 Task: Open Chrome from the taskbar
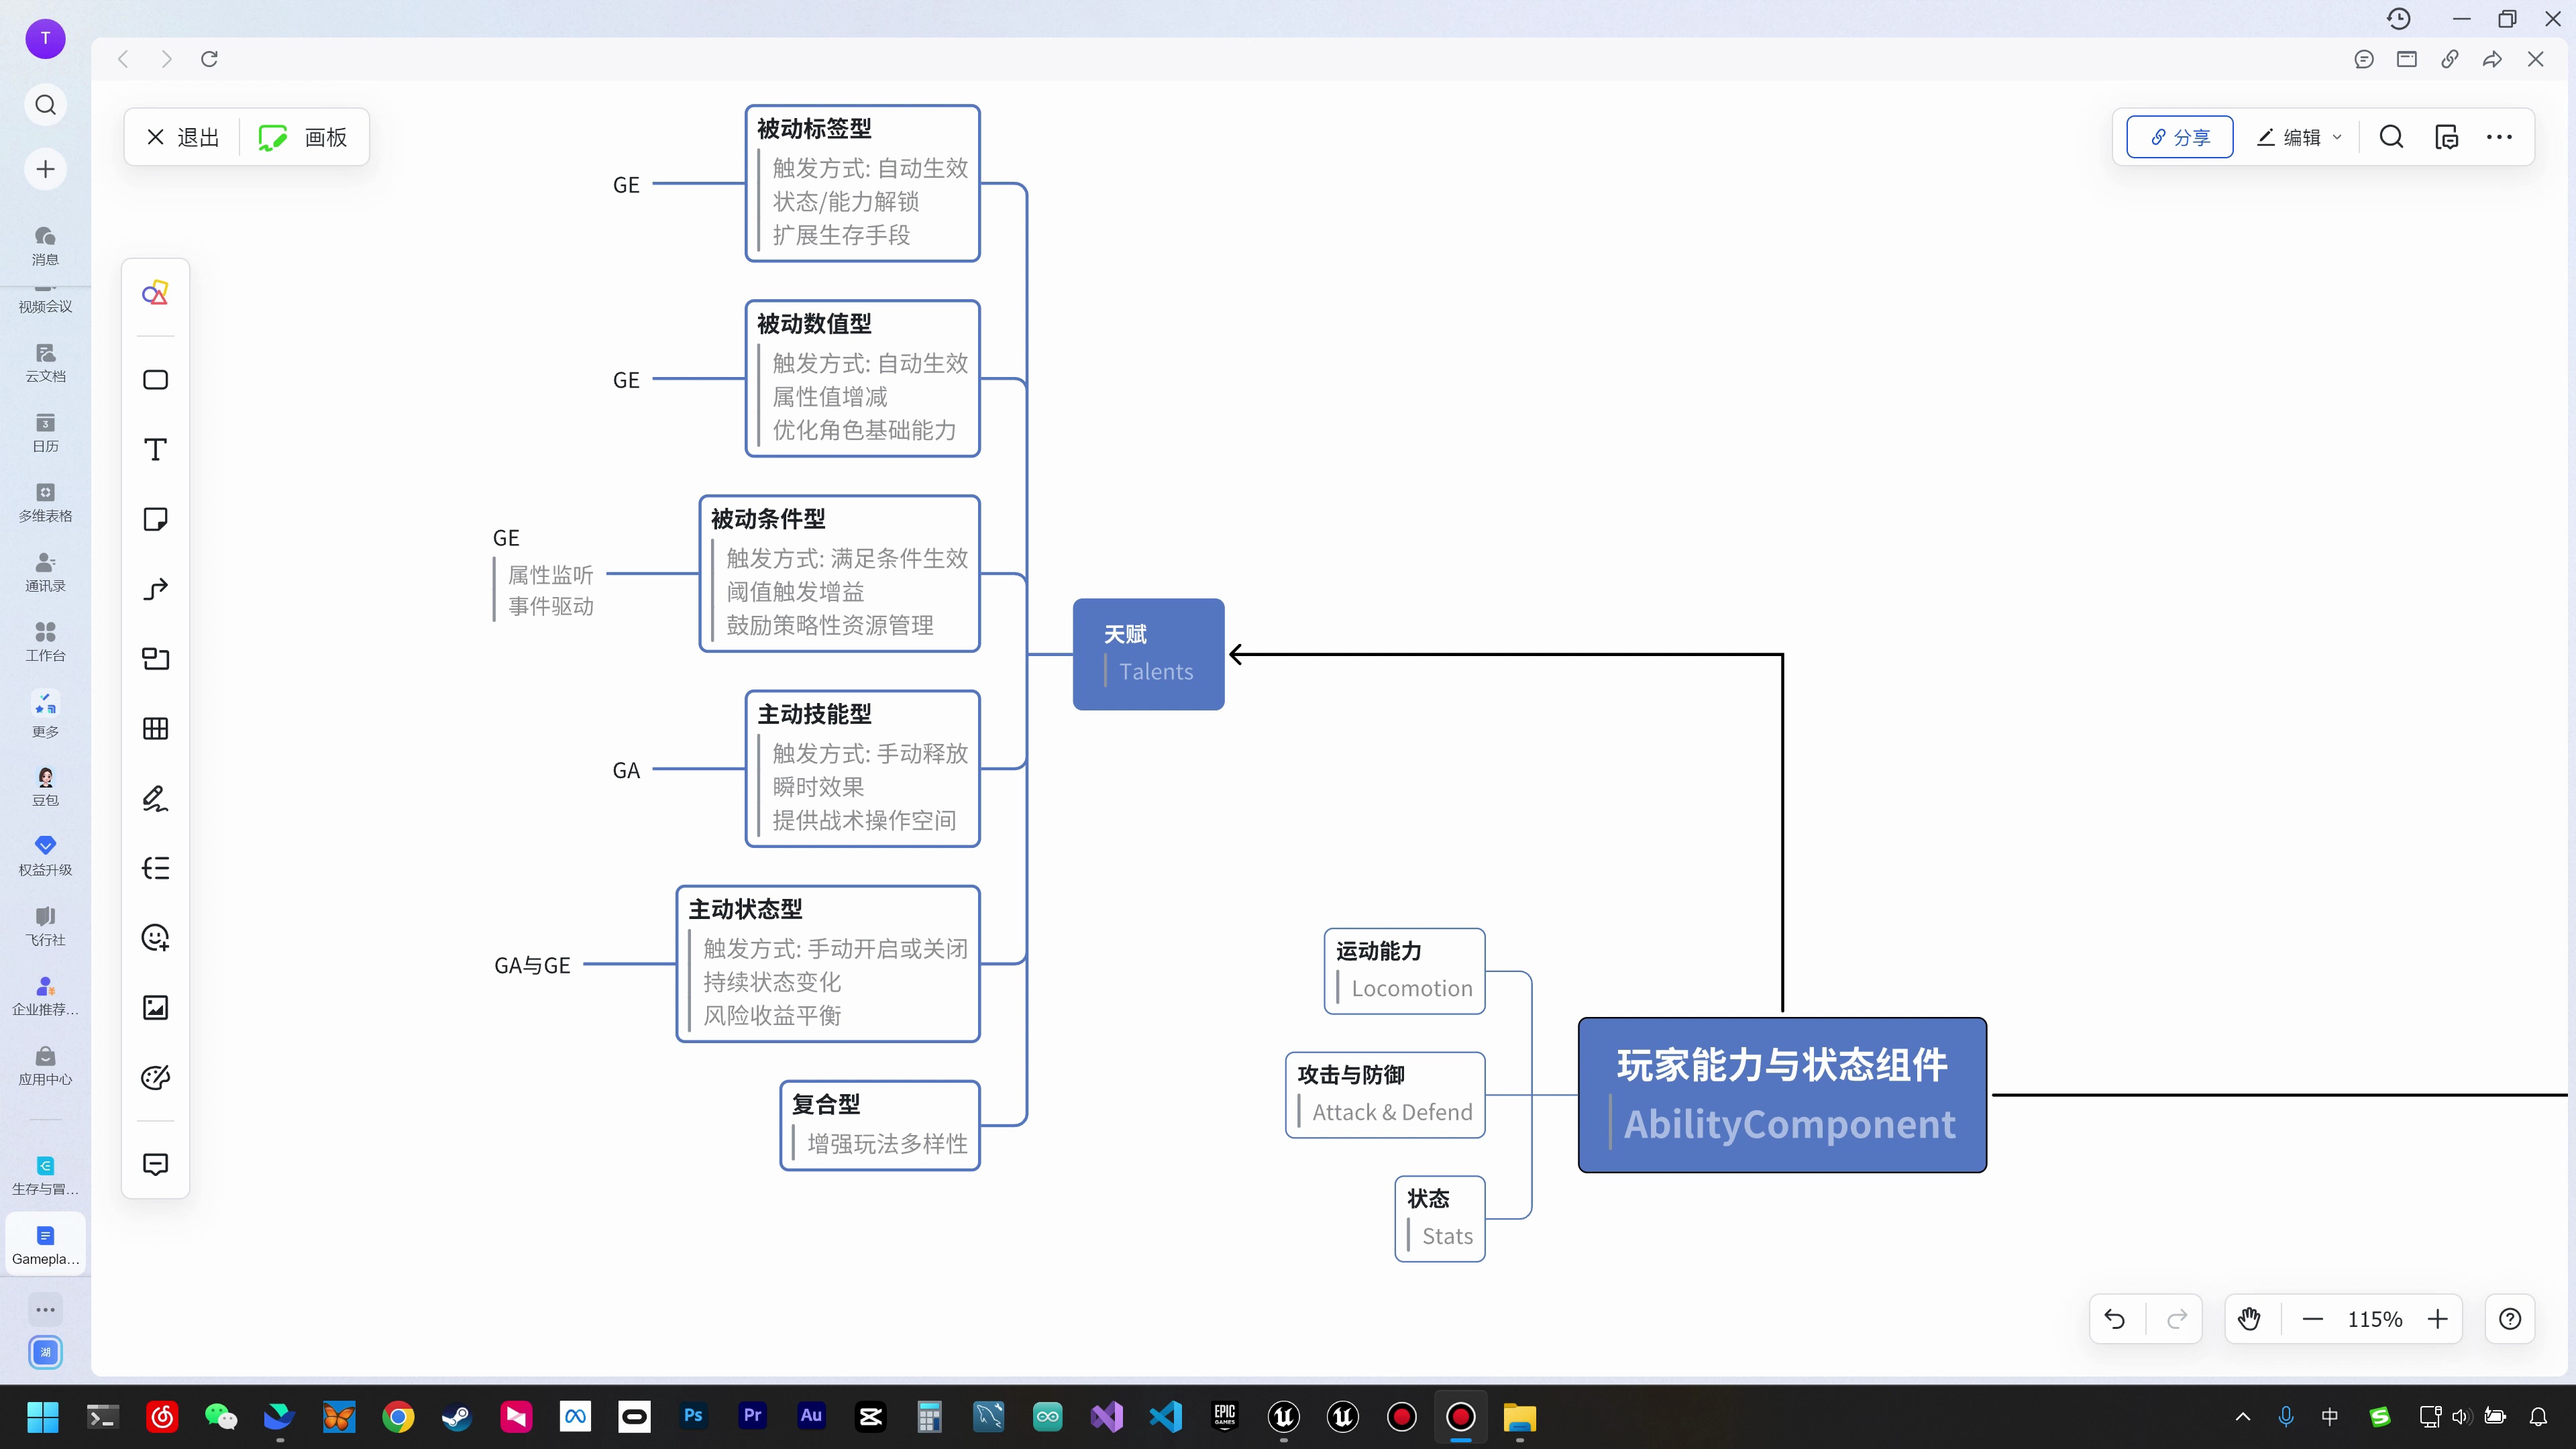coord(398,1417)
